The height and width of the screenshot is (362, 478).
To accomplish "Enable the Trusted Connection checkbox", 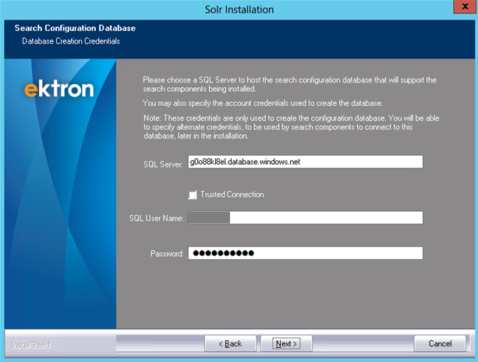I will click(x=193, y=195).
